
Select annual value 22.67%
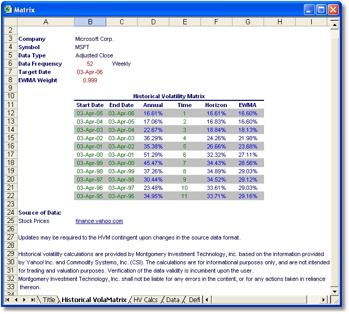[153, 130]
